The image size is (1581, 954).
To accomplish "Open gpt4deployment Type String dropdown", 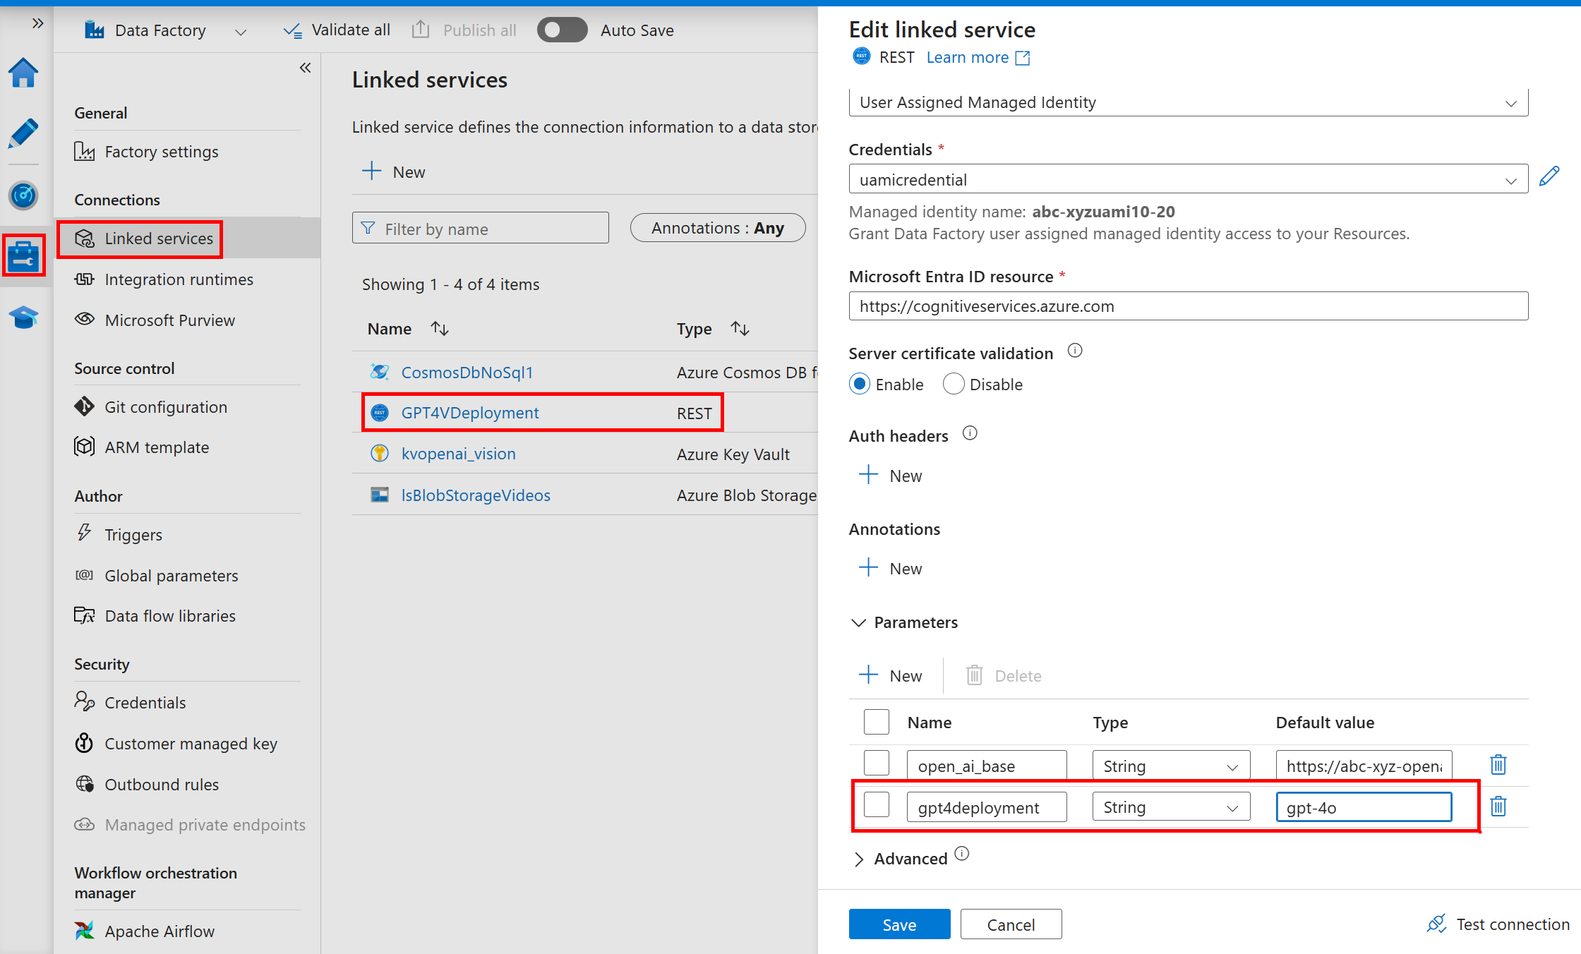I will [x=1171, y=807].
